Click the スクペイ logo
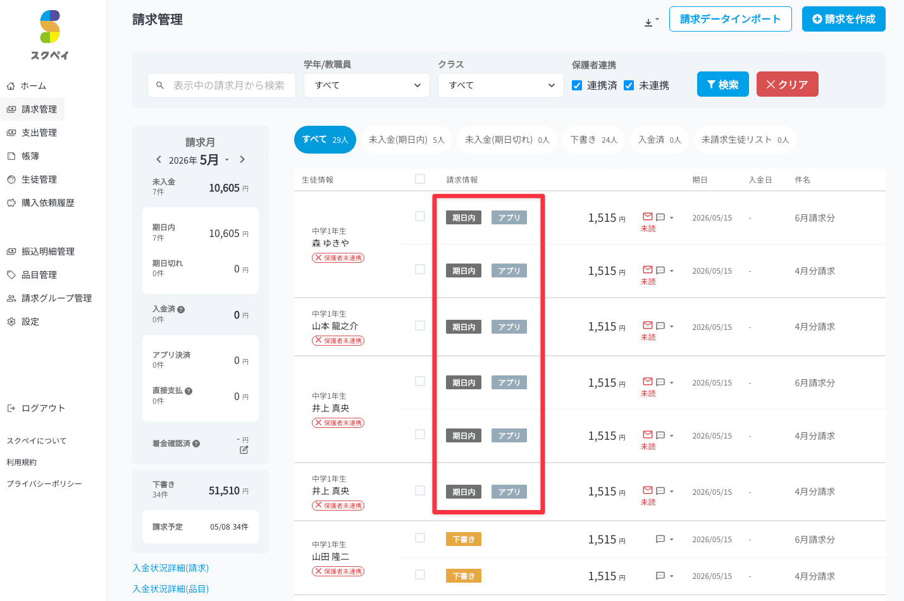The height and width of the screenshot is (601, 904). pos(50,35)
